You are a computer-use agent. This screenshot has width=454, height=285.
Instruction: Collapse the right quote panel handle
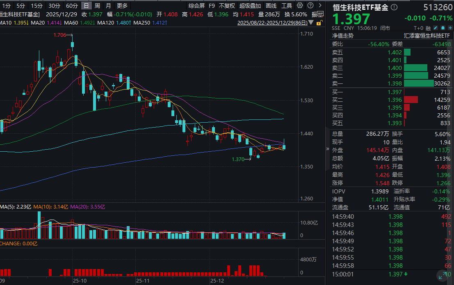pyautogui.click(x=327, y=150)
